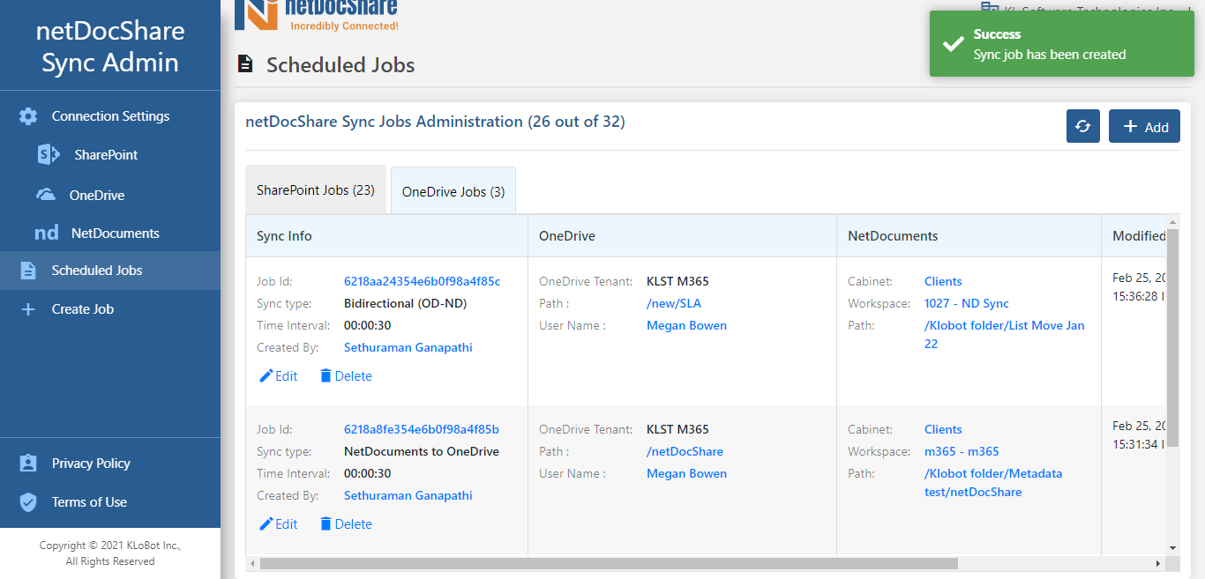Click the Success notification checkmark icon
Screen dimensions: 1205x579
click(x=953, y=44)
